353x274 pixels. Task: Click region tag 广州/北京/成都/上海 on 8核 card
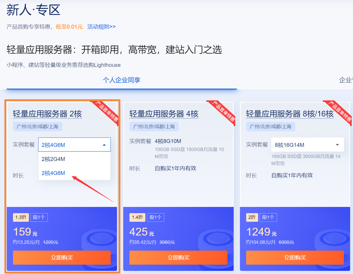(x=271, y=127)
